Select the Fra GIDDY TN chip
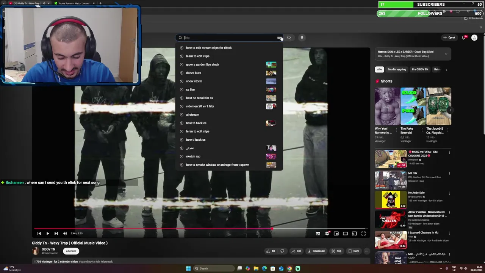Viewport: 485px width, 273px height. [420, 69]
